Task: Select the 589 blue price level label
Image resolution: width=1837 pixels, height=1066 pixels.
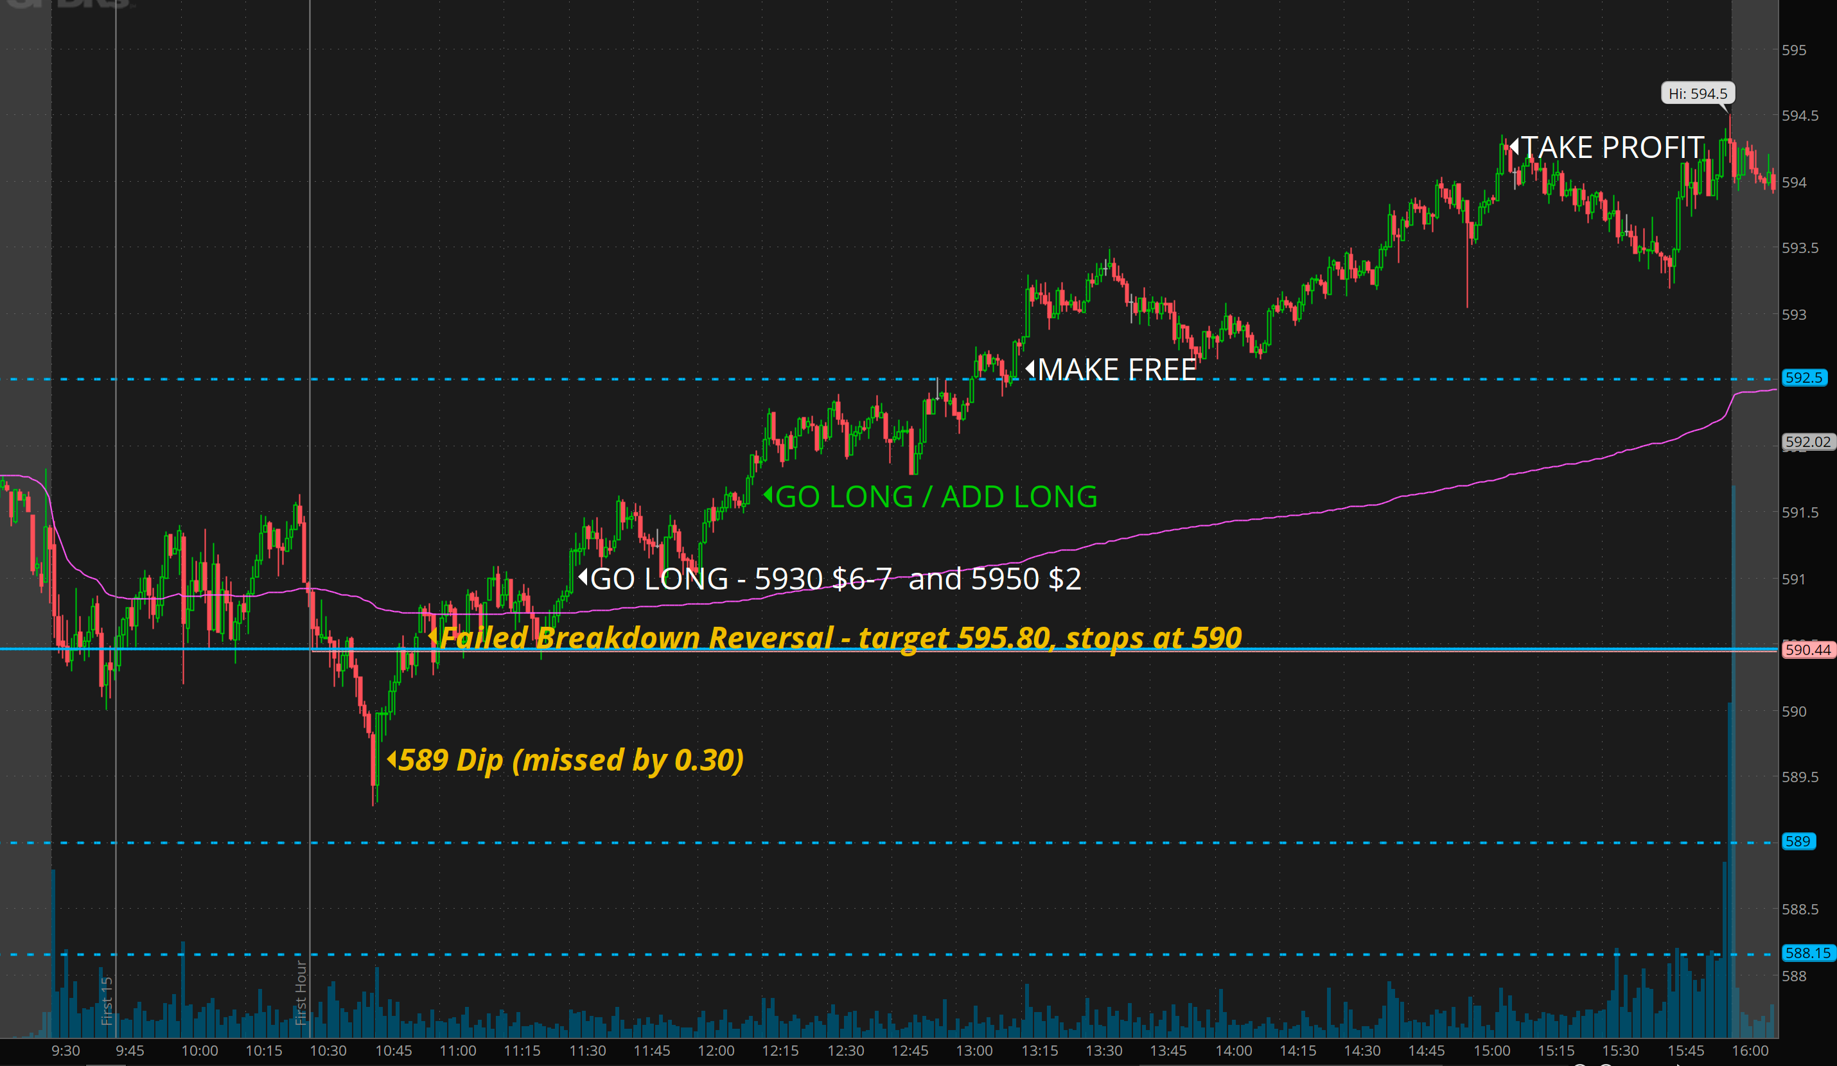Action: [x=1797, y=842]
